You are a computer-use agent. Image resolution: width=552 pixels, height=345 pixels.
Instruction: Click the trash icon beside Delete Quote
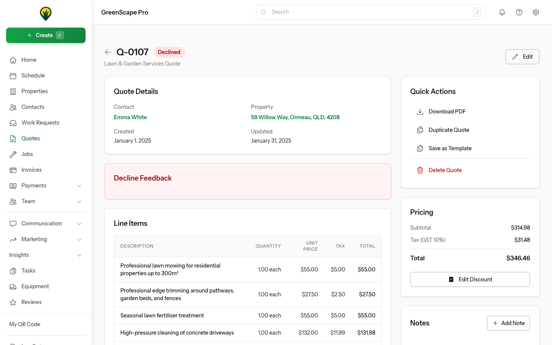point(420,170)
